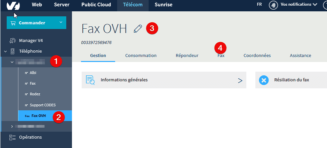The height and width of the screenshot is (148, 327).
Task: Open the Sunrise section
Action: pyautogui.click(x=163, y=5)
